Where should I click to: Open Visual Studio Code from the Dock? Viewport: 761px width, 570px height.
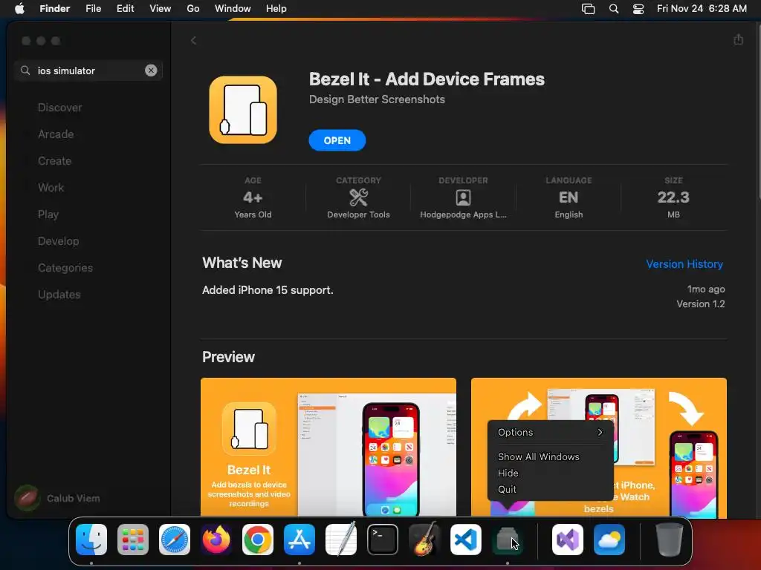pos(466,540)
